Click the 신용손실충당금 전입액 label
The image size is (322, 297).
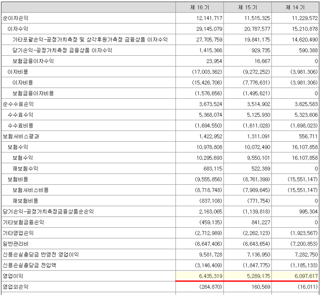pos(29,265)
